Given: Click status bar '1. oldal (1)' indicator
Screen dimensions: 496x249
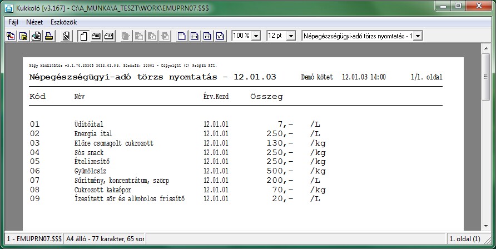Looking at the screenshot, I should coord(465,239).
